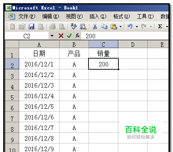Image resolution: width=173 pixels, height=152 pixels.
Task: Select cell with date 2016/12/1
Action: coord(39,64)
